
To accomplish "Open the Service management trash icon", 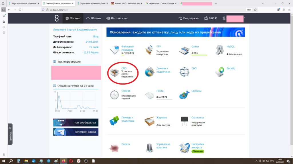I will (149, 148).
